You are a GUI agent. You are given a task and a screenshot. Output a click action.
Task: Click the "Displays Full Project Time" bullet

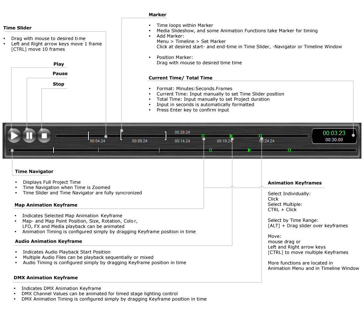click(52, 182)
